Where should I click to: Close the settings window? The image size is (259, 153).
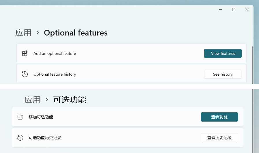coord(247,10)
